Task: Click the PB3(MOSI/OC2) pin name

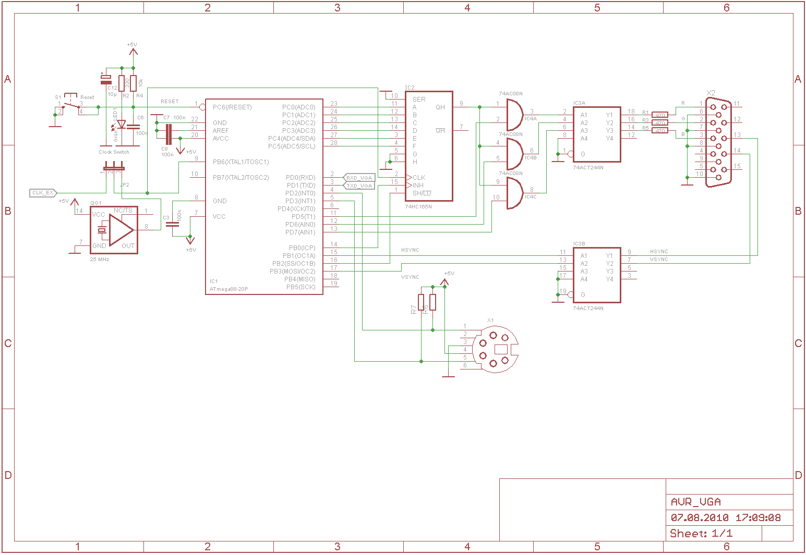Action: [x=293, y=272]
